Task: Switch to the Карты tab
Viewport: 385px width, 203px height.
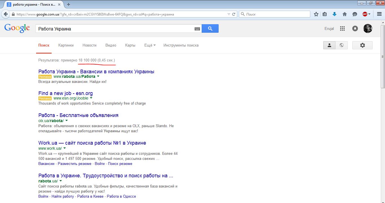Action: (x=130, y=45)
